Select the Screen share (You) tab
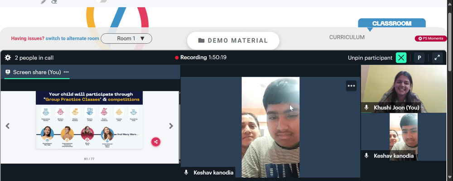This screenshot has width=453, height=181. pyautogui.click(x=37, y=72)
